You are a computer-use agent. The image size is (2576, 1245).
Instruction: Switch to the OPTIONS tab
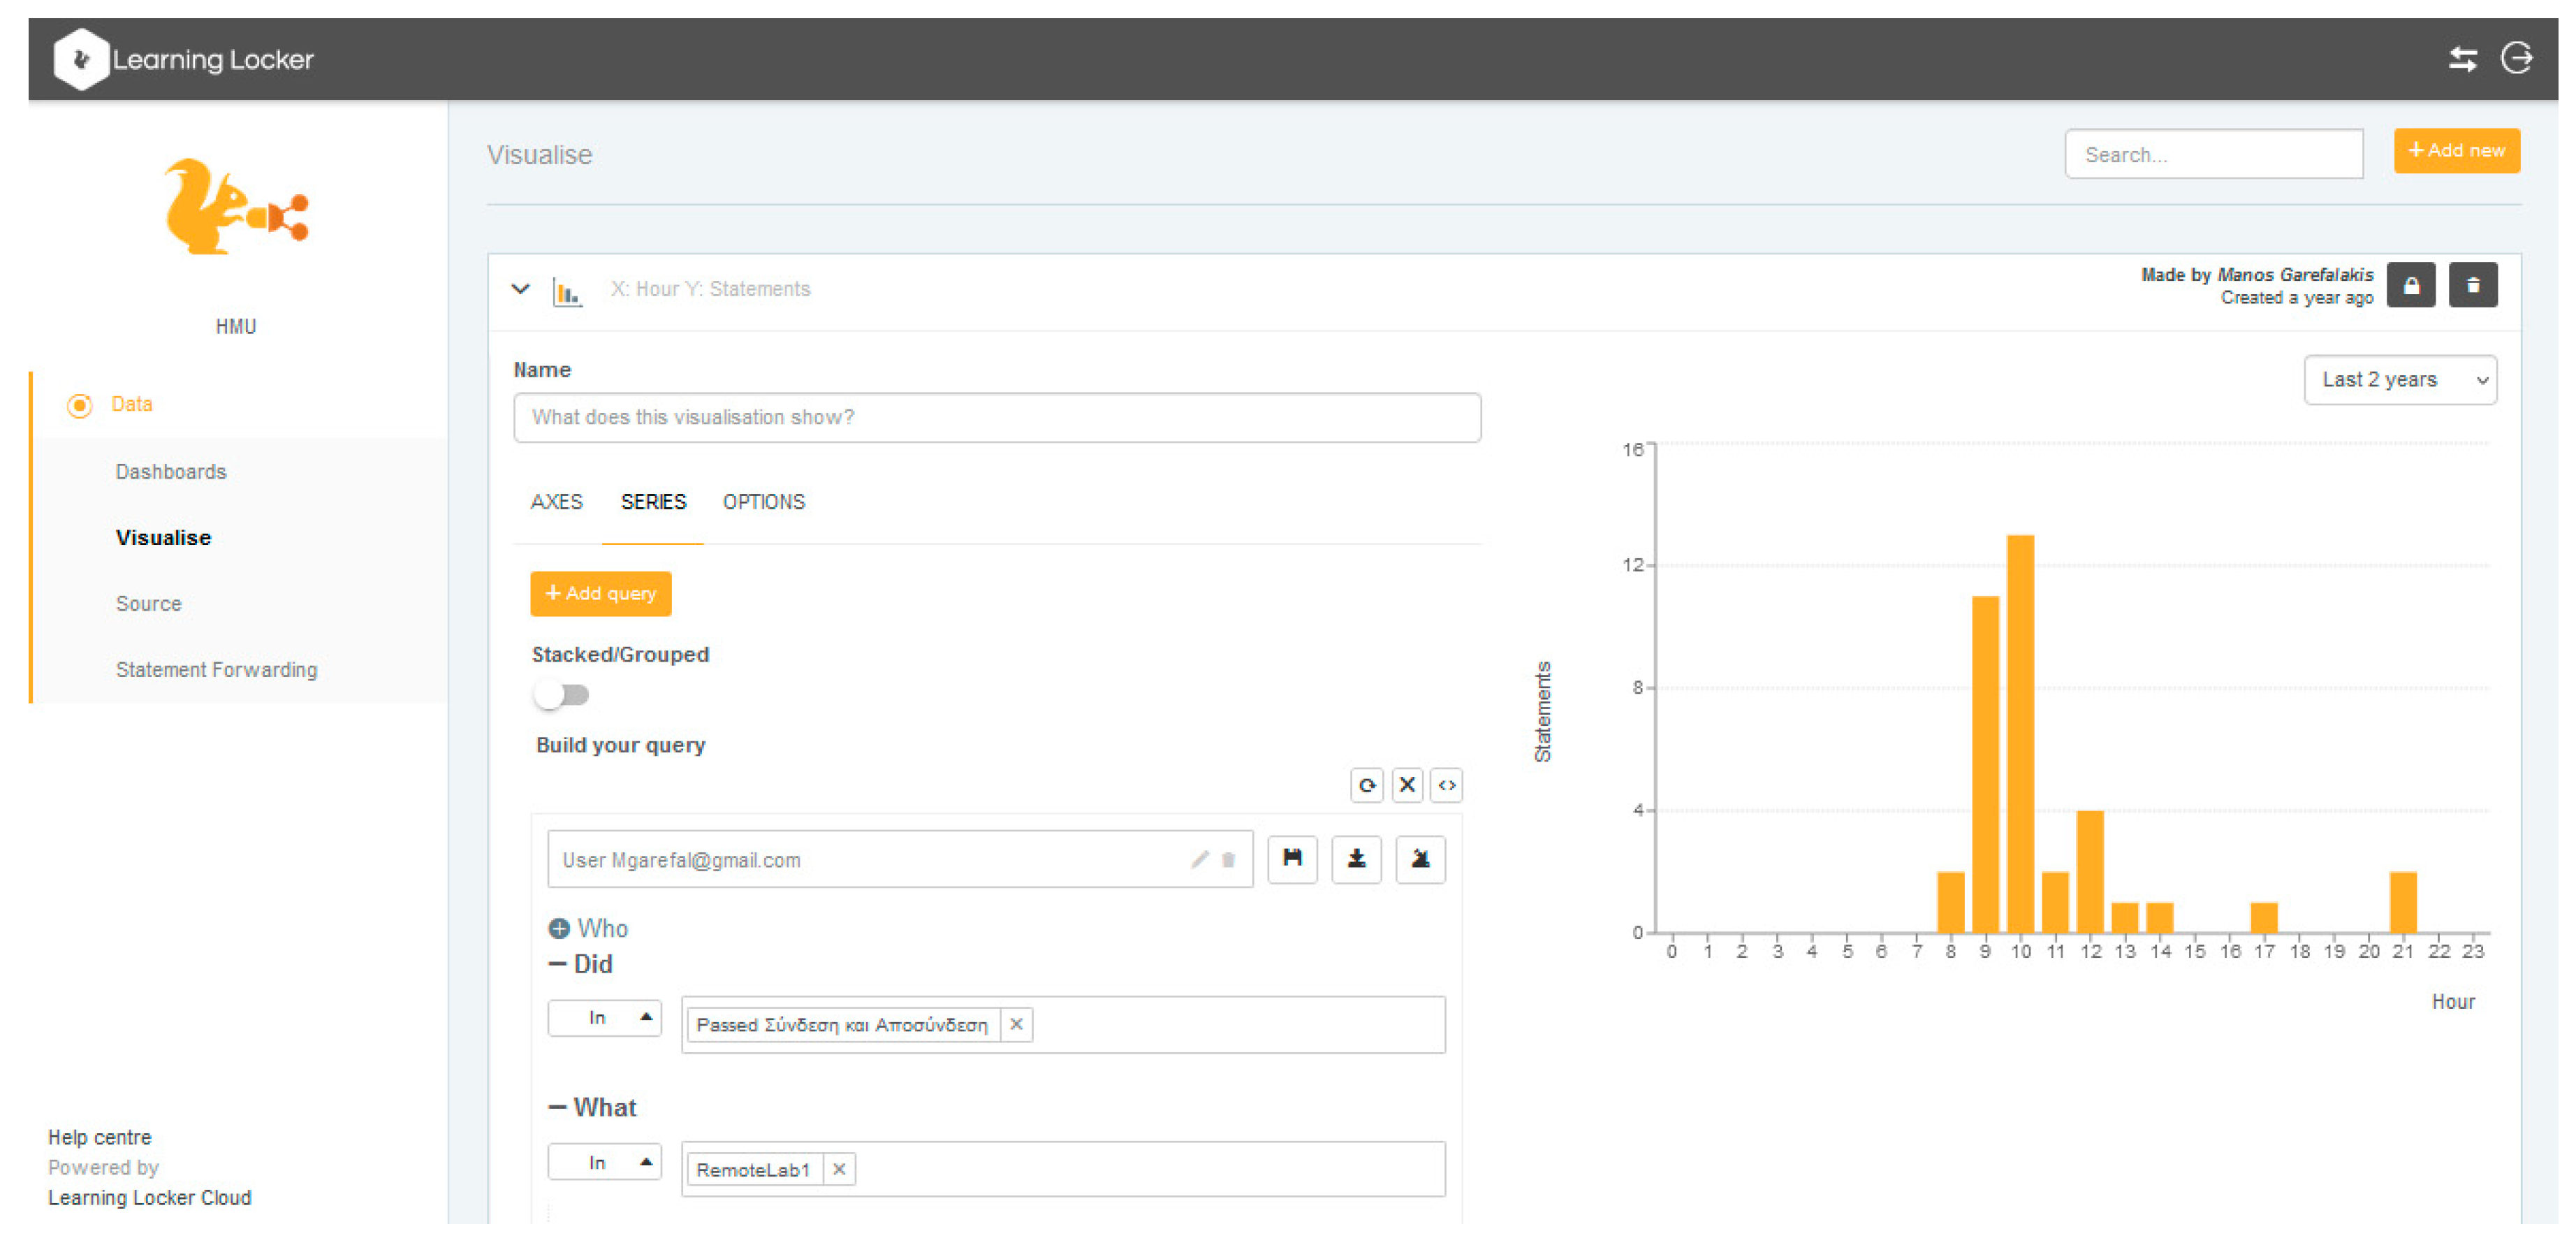pos(763,502)
